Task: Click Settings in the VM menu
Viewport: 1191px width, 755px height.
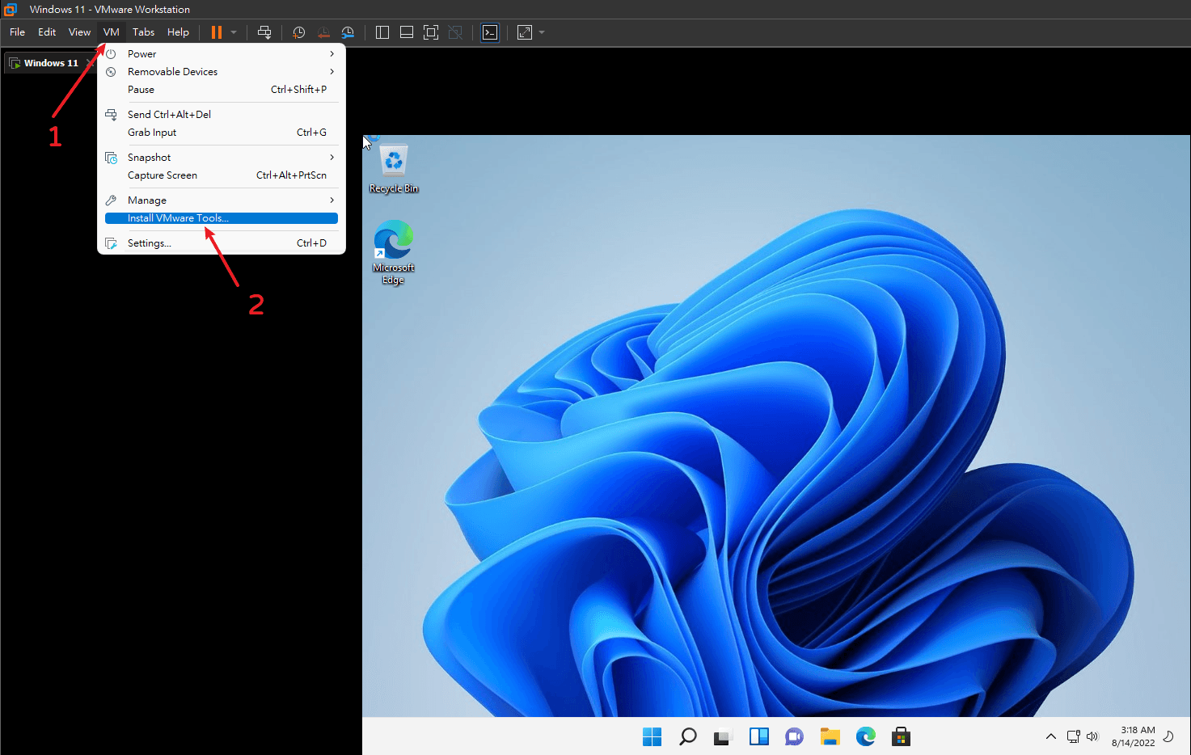Action: pyautogui.click(x=150, y=243)
